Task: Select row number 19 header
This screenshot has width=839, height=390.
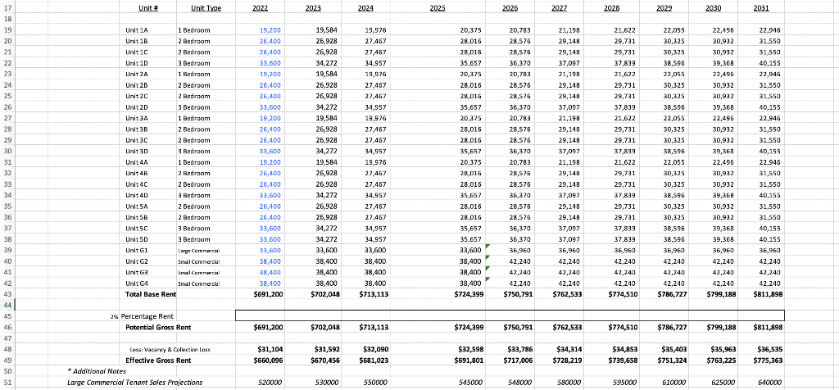Action: (7, 30)
